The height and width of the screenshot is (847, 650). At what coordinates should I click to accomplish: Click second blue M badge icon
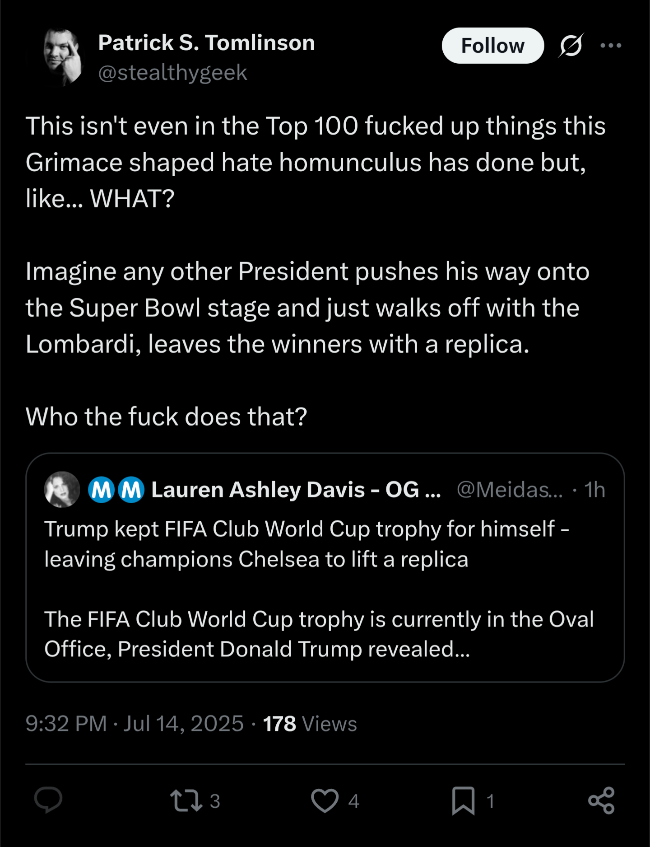click(131, 490)
